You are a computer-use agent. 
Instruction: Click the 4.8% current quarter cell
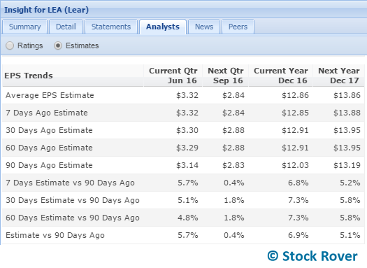tap(188, 218)
